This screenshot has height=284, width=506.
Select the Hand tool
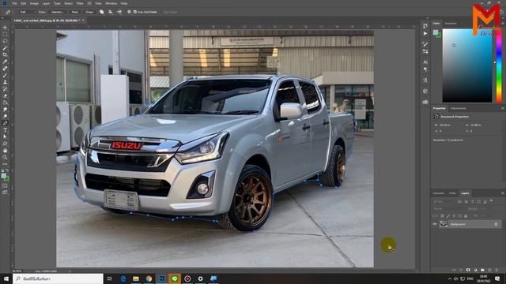pos(5,151)
